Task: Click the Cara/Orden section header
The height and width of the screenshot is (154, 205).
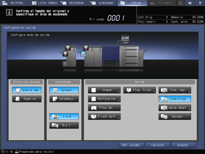Action: (64, 82)
